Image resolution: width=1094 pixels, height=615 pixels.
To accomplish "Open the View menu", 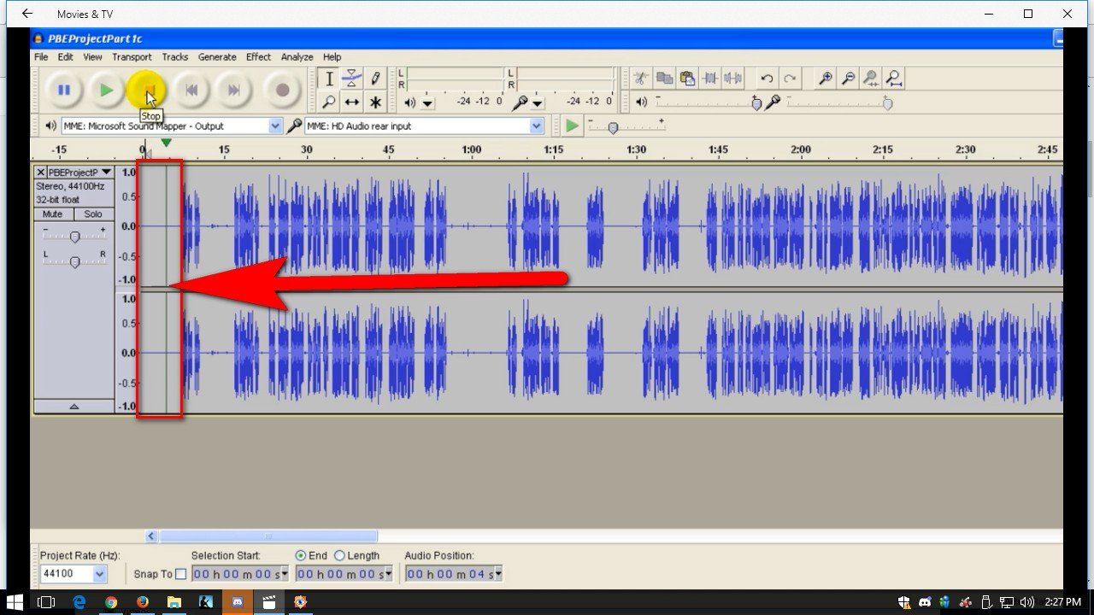I will click(92, 57).
